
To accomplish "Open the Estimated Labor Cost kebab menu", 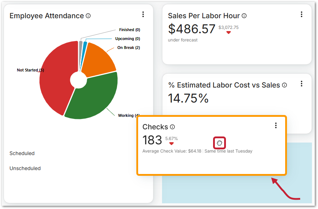I will [x=302, y=84].
